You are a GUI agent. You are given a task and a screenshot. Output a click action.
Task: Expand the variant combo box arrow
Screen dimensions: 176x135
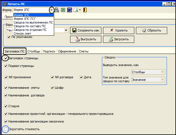[66, 30]
